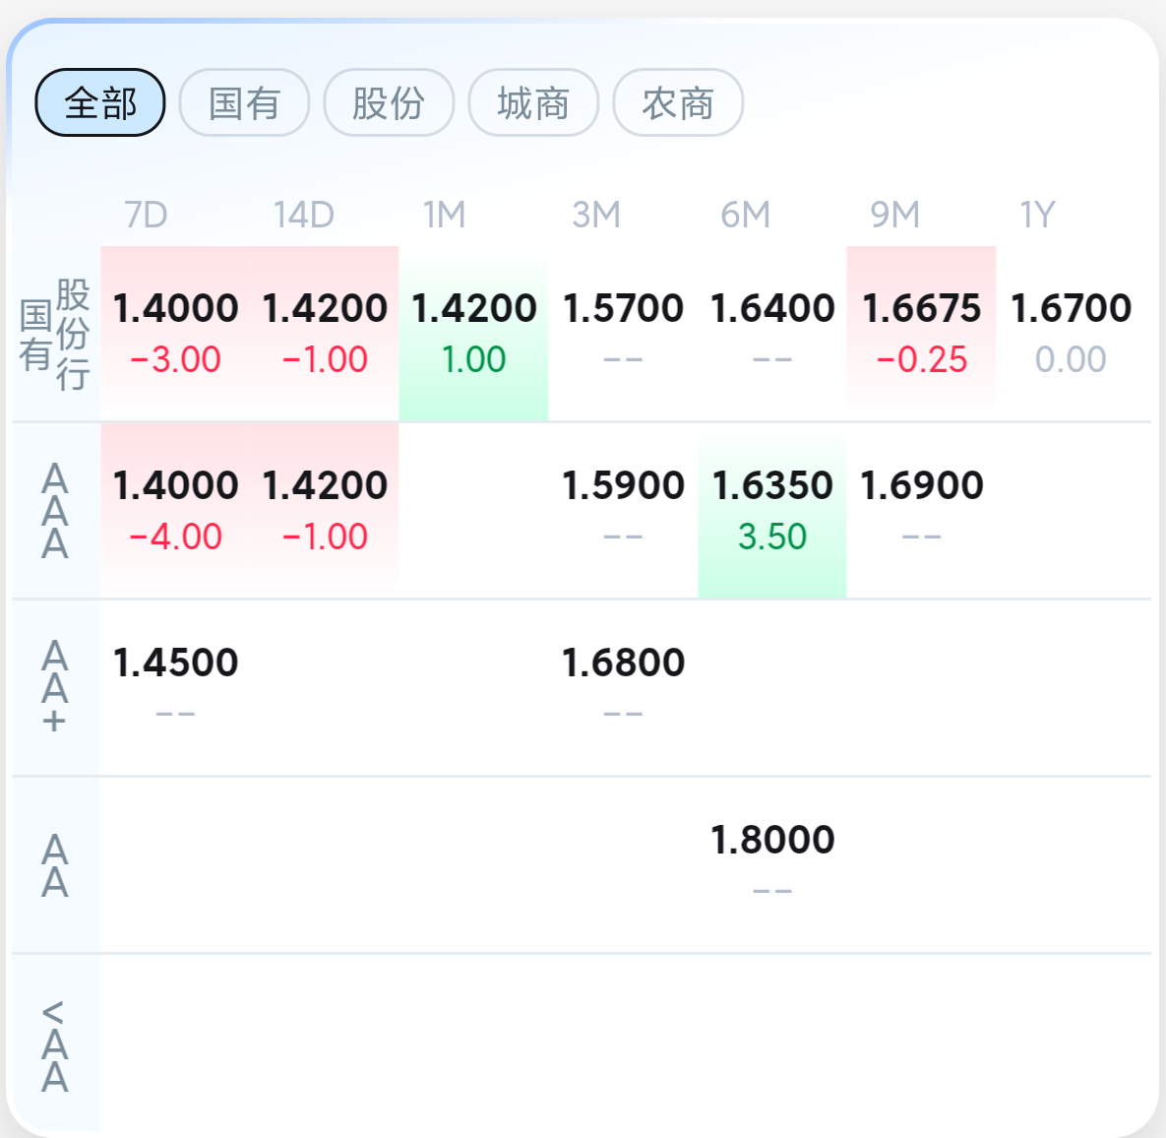Select the 全部 filter tab

pos(100,102)
